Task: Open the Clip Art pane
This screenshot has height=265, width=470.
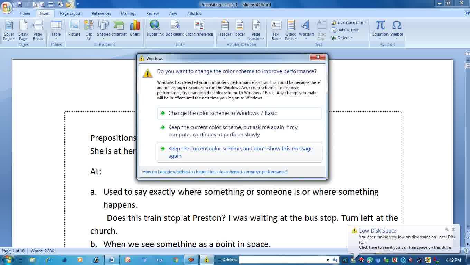Action: click(89, 30)
